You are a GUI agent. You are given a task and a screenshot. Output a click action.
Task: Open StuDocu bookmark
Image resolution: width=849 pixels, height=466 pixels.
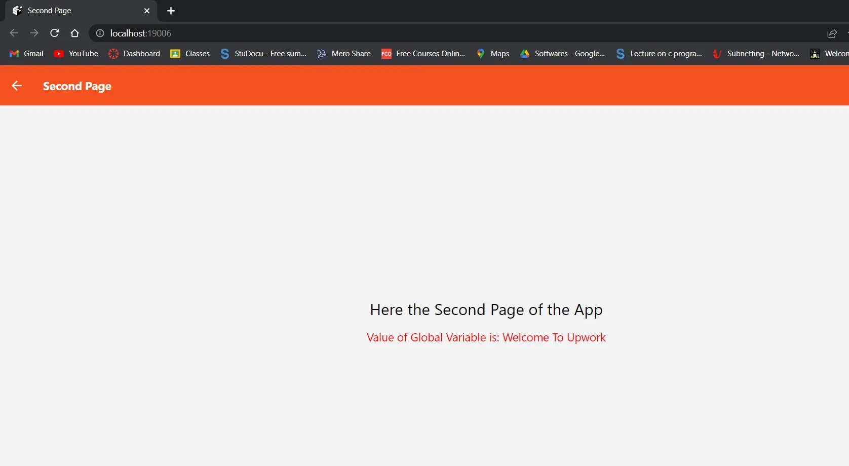click(263, 53)
